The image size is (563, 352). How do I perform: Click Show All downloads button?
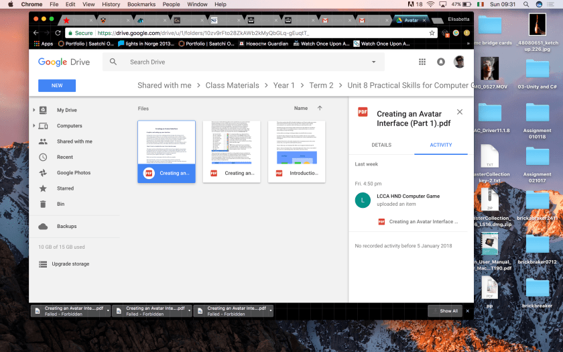click(446, 311)
